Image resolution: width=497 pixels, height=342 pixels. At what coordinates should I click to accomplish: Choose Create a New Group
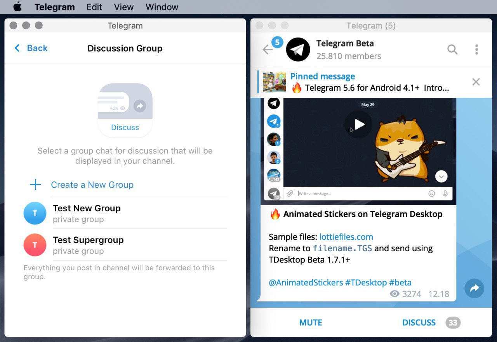click(x=92, y=185)
